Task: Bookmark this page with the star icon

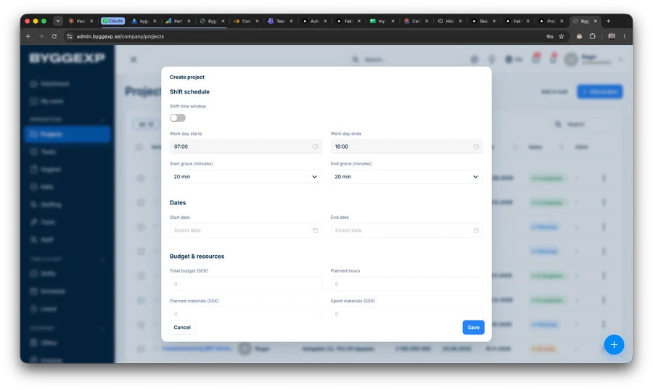Action: [562, 37]
